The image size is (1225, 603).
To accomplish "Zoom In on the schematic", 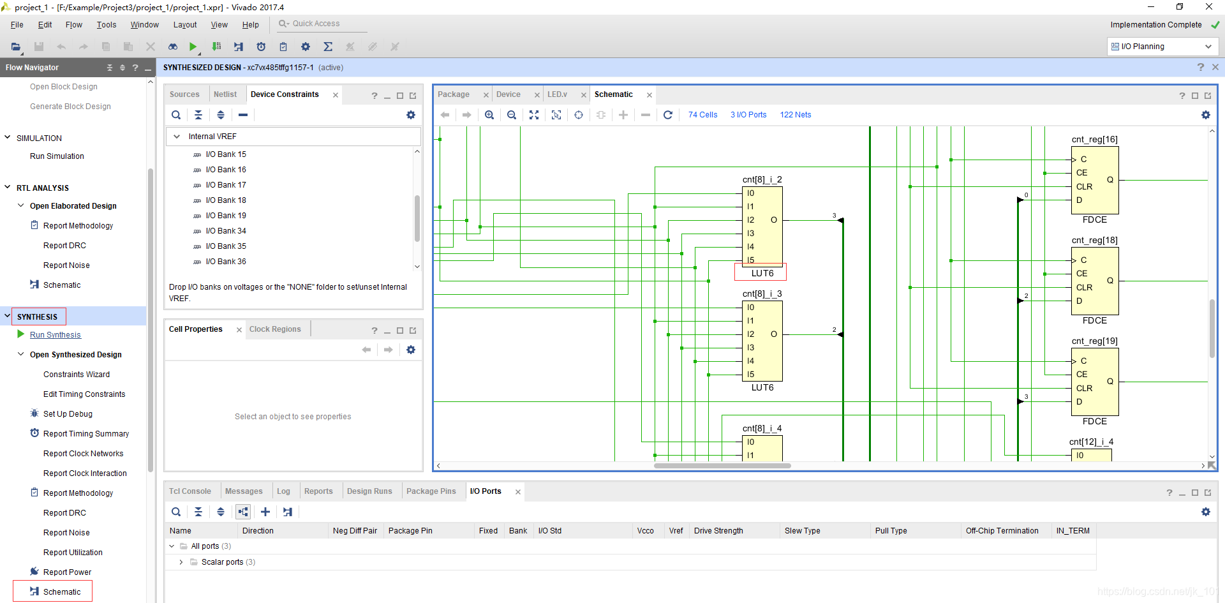I will (489, 115).
